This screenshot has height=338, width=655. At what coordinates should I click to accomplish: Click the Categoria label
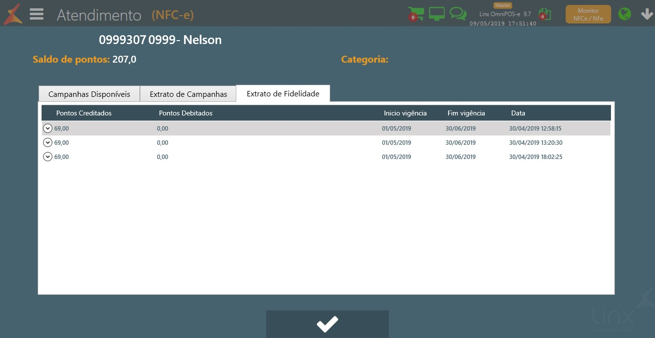click(x=364, y=60)
